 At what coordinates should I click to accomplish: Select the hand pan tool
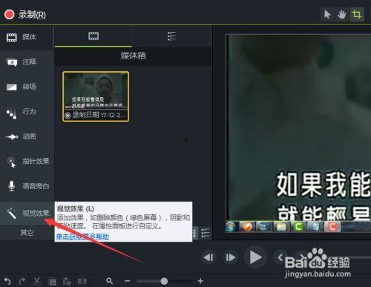point(342,14)
